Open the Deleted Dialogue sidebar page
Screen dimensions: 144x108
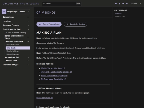pyautogui.click(x=13, y=54)
